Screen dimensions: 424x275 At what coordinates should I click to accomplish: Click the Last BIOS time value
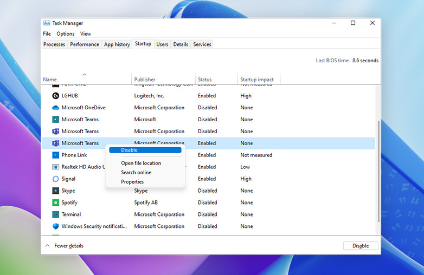(365, 61)
